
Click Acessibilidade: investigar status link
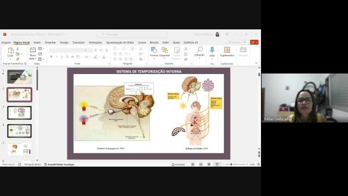pyautogui.click(x=59, y=164)
